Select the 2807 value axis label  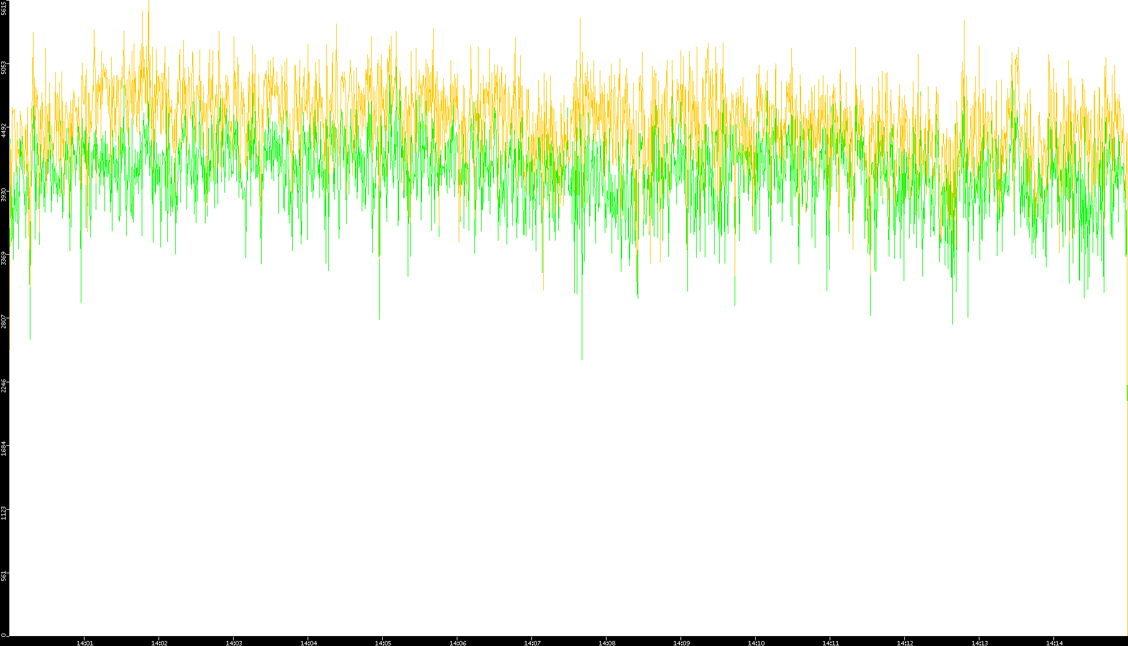pyautogui.click(x=4, y=321)
